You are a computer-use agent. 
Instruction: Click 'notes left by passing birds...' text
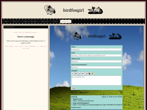point(26,33)
